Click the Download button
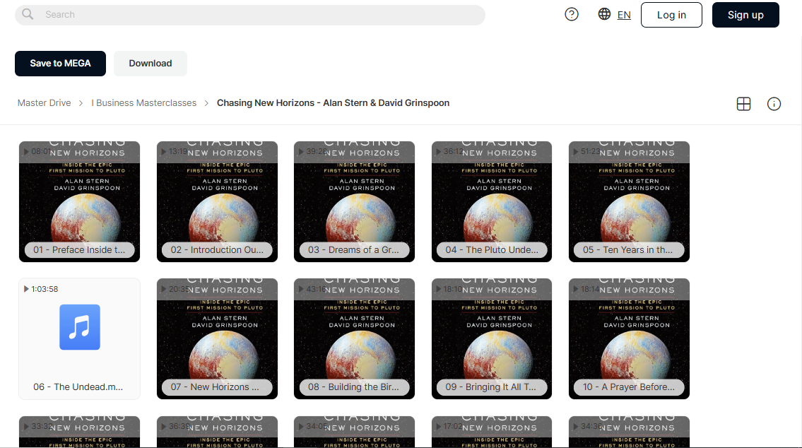The image size is (802, 448). [x=151, y=64]
